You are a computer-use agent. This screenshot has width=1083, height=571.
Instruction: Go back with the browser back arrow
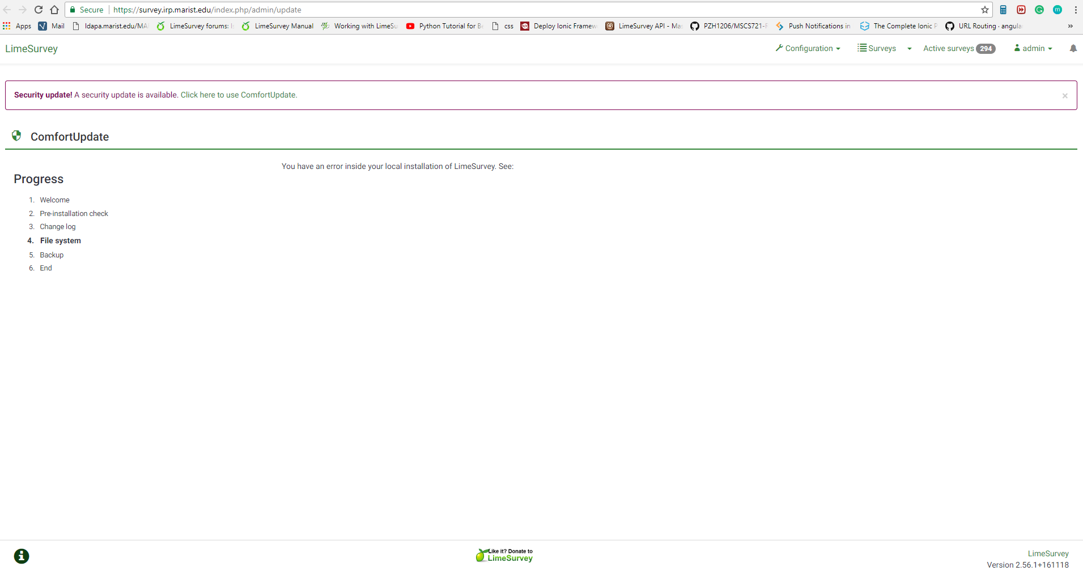pyautogui.click(x=7, y=10)
